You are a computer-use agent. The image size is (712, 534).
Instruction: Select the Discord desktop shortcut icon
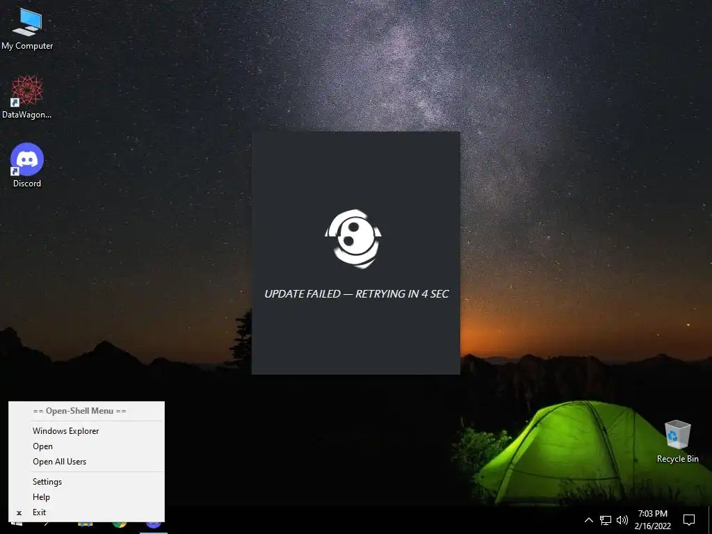27,165
